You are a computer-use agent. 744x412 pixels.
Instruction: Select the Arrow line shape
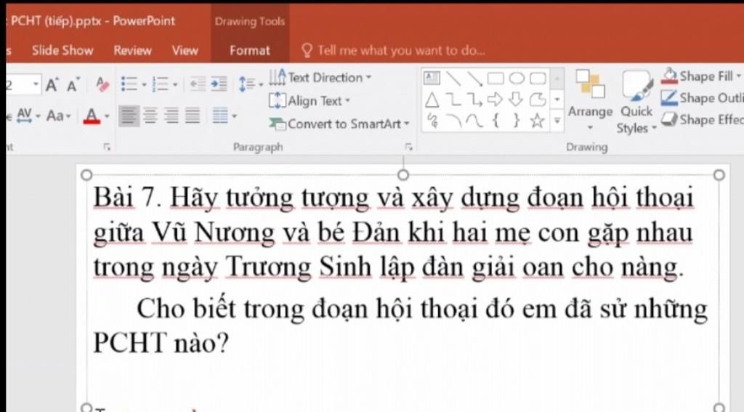474,78
